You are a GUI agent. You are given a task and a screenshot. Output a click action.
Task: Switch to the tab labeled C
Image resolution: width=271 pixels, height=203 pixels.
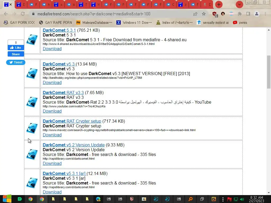[171, 4]
